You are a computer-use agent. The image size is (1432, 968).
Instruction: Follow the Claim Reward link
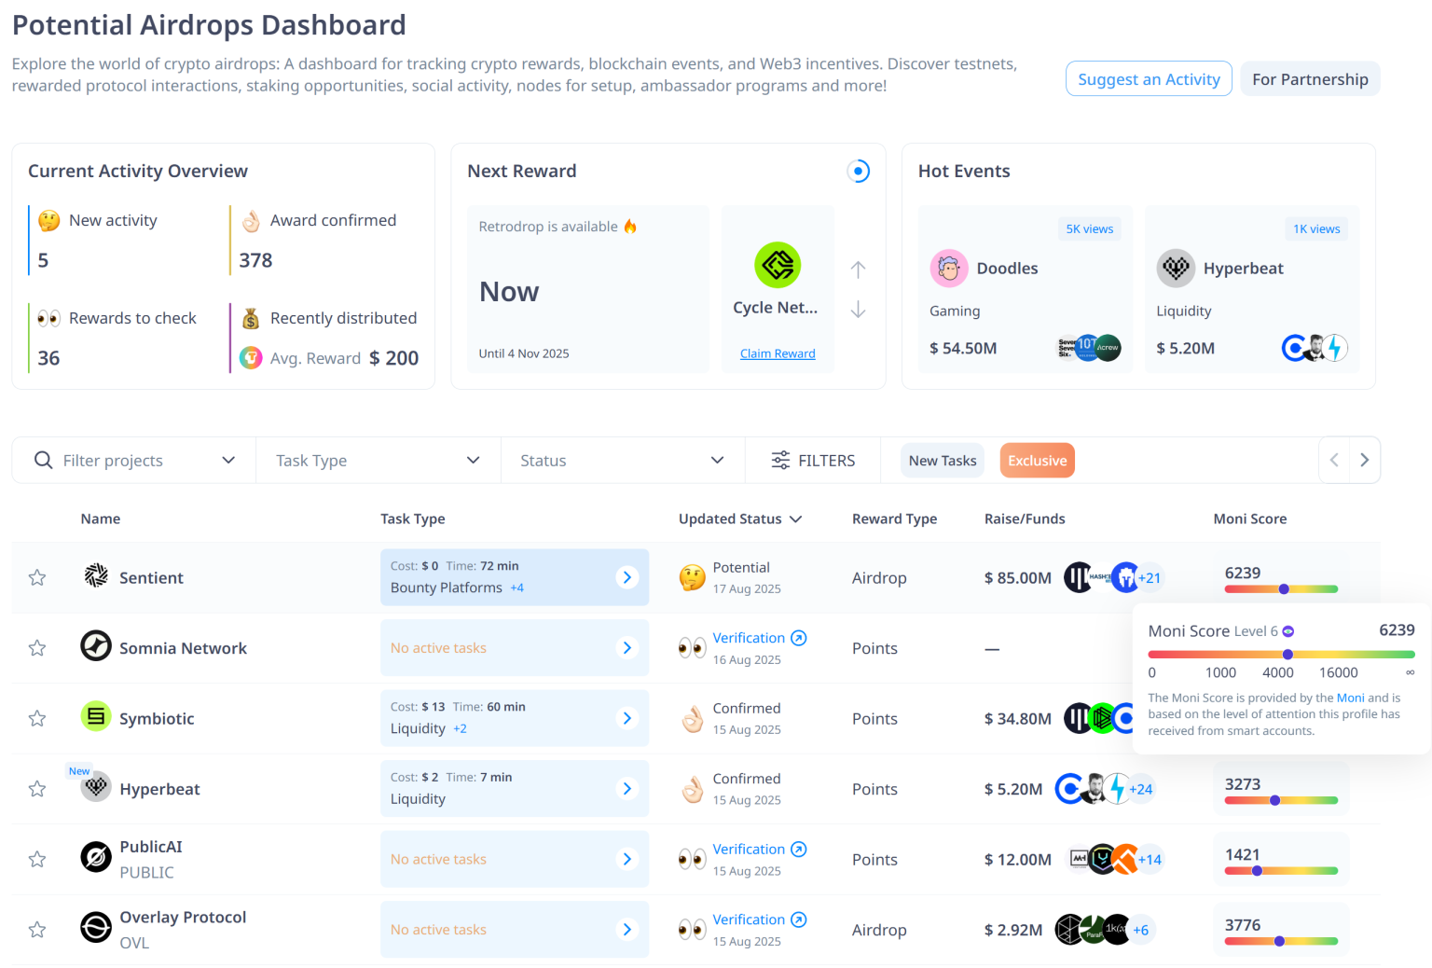pyautogui.click(x=778, y=353)
